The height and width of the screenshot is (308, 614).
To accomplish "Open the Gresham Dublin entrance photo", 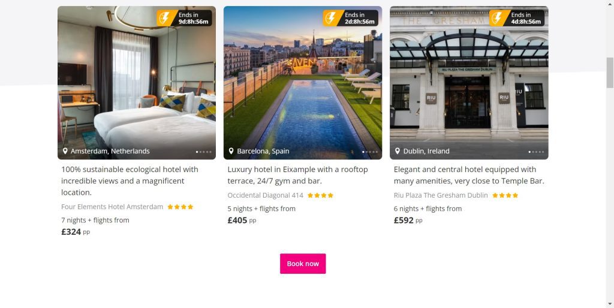I will (469, 83).
